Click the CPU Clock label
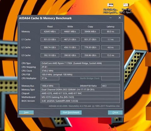151x131 pixels. coord(27,71)
